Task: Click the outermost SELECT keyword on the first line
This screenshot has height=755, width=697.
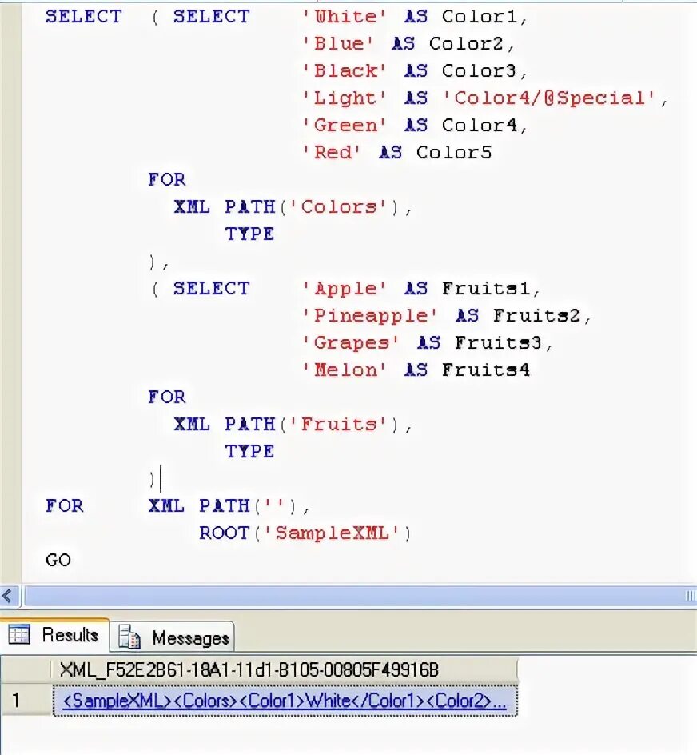Action: click(84, 16)
